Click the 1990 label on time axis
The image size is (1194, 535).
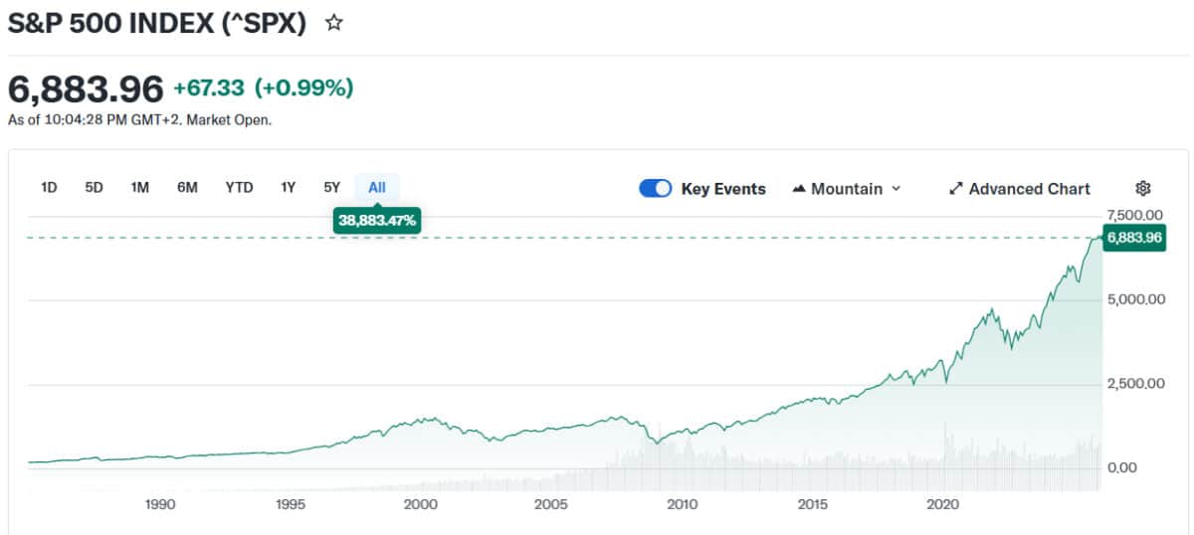coord(160,504)
